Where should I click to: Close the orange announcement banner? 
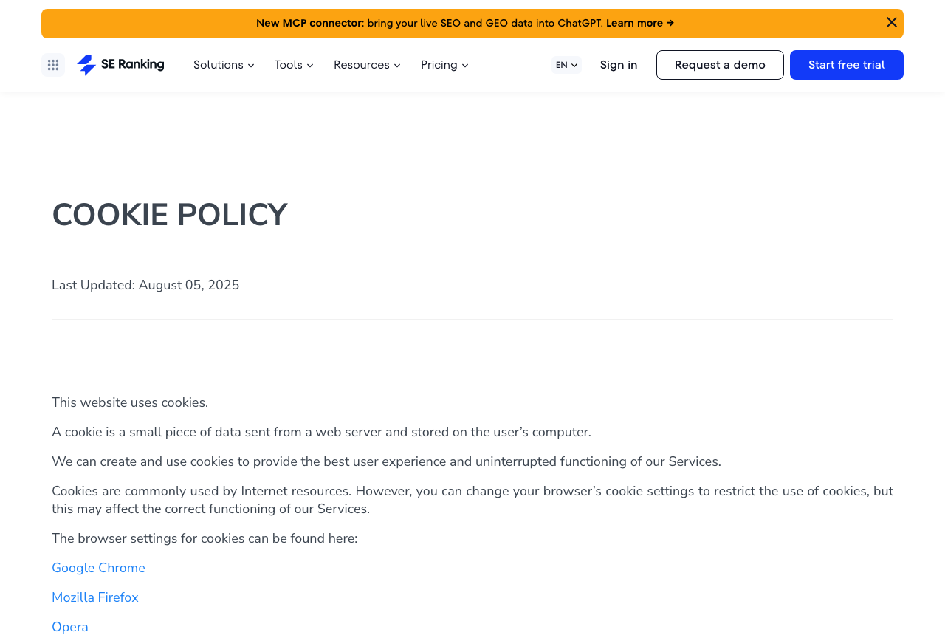pyautogui.click(x=892, y=23)
